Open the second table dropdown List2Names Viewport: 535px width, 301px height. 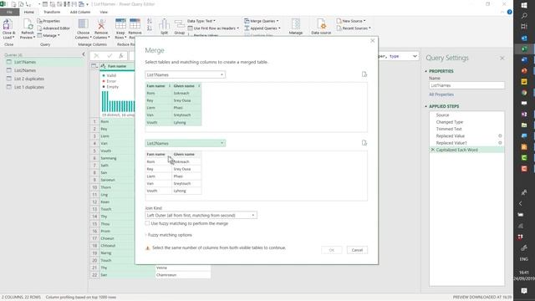(x=186, y=143)
